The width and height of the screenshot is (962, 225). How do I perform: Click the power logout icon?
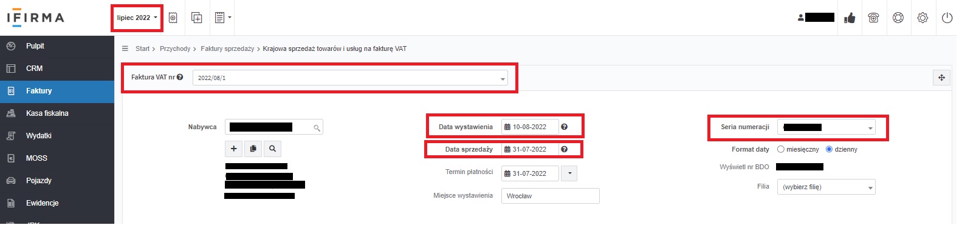pos(947,18)
